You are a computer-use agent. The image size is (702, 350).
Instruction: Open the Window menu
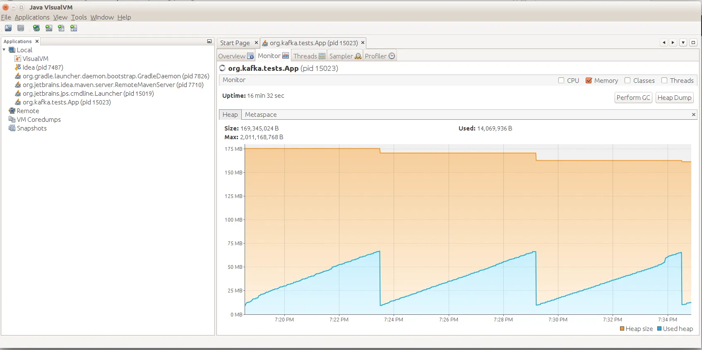coord(102,17)
